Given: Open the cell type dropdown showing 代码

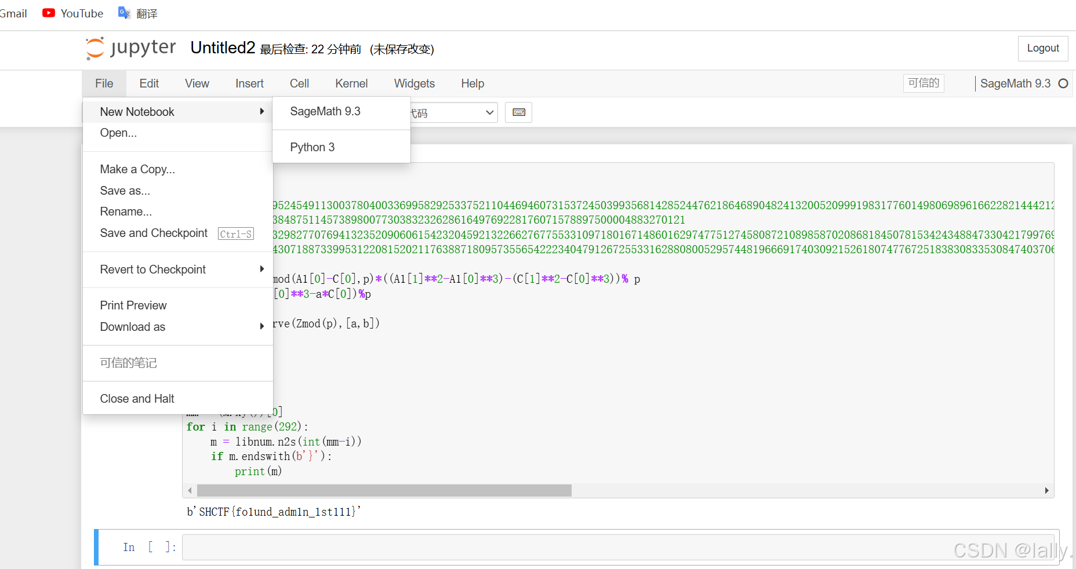Looking at the screenshot, I should click(x=452, y=112).
